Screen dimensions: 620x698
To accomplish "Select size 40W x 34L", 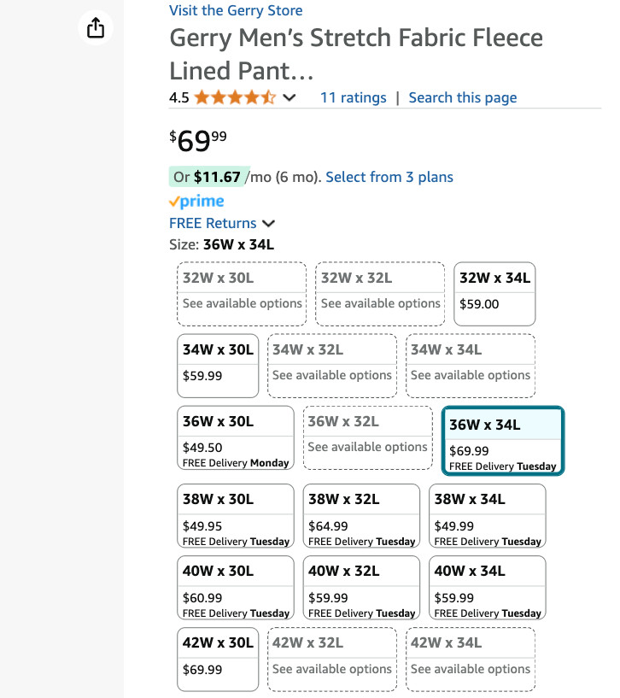I will click(487, 588).
